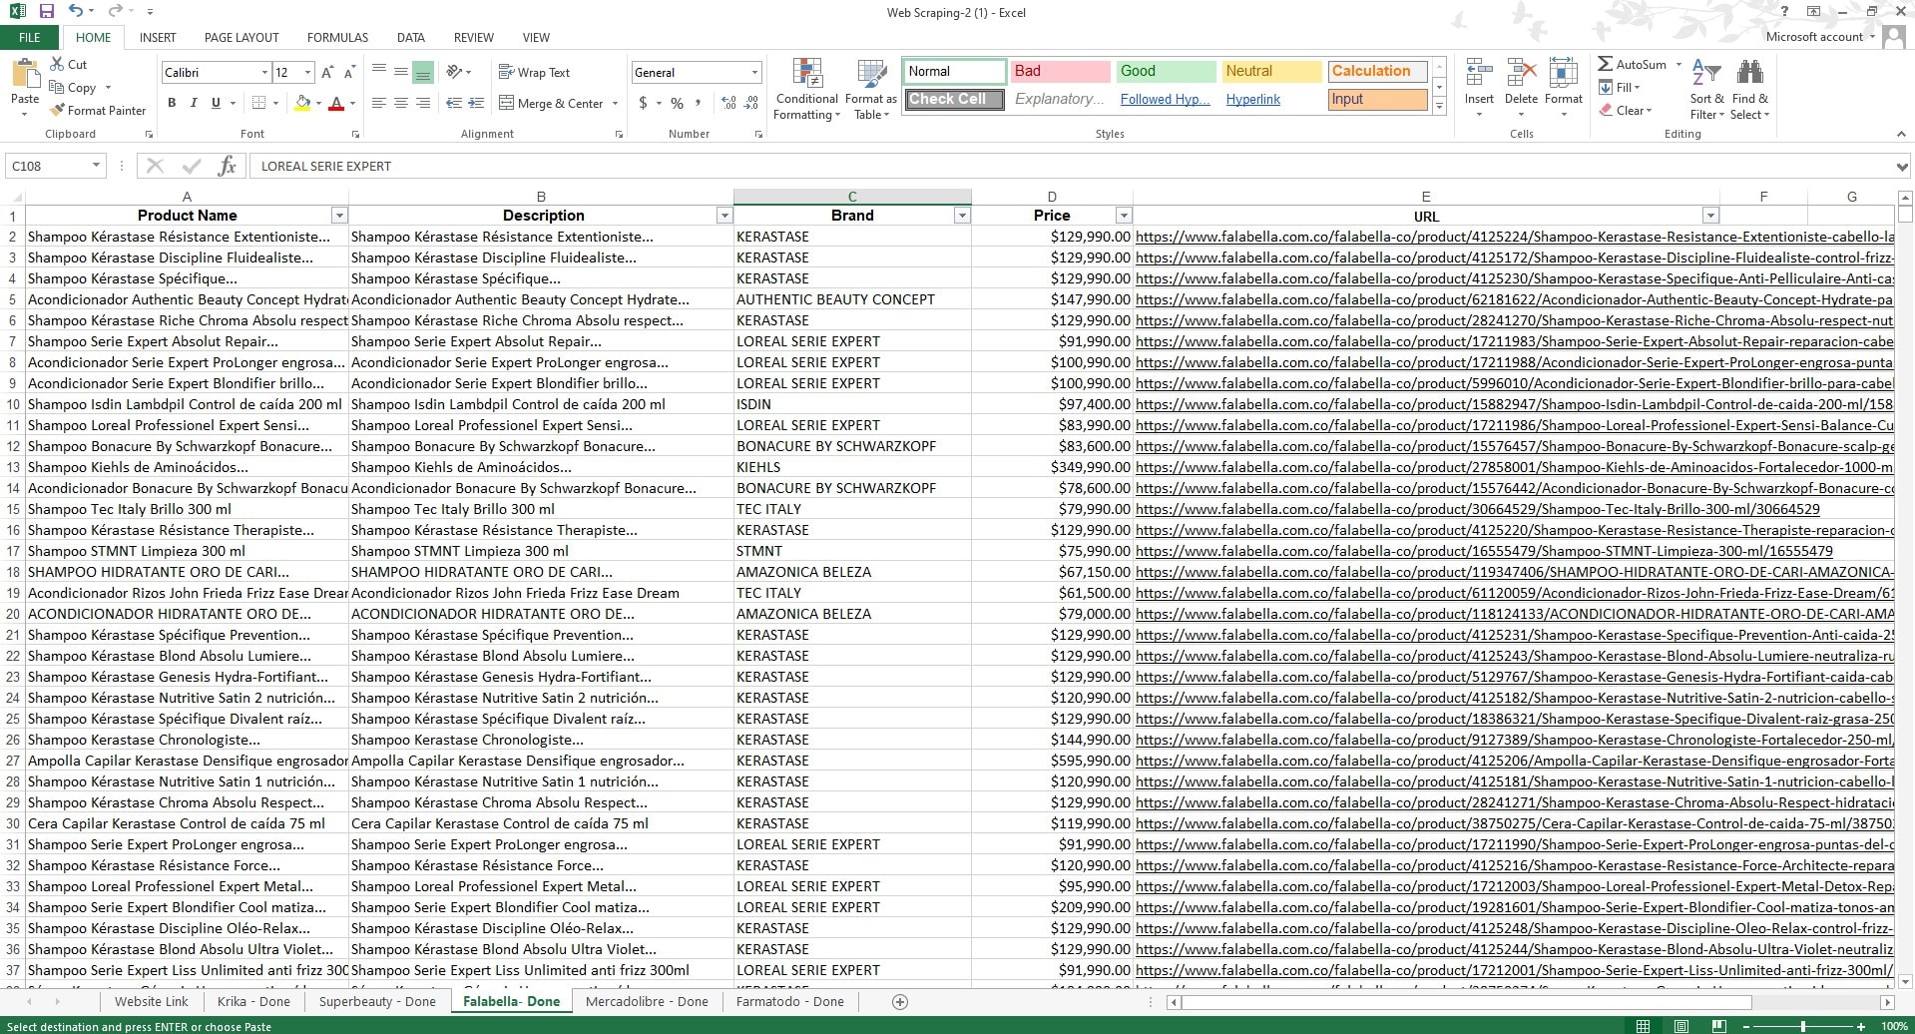This screenshot has width=1915, height=1034.
Task: Click the Insert Function fx icon
Action: tap(227, 166)
